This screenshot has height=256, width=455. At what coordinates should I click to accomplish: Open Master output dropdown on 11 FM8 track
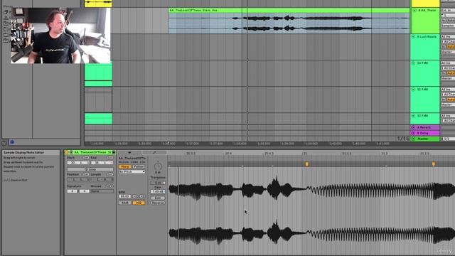[x=448, y=105]
